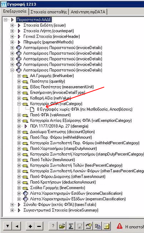Click the yellow note toolbar icon
This screenshot has height=233, width=144.
(106, 226)
